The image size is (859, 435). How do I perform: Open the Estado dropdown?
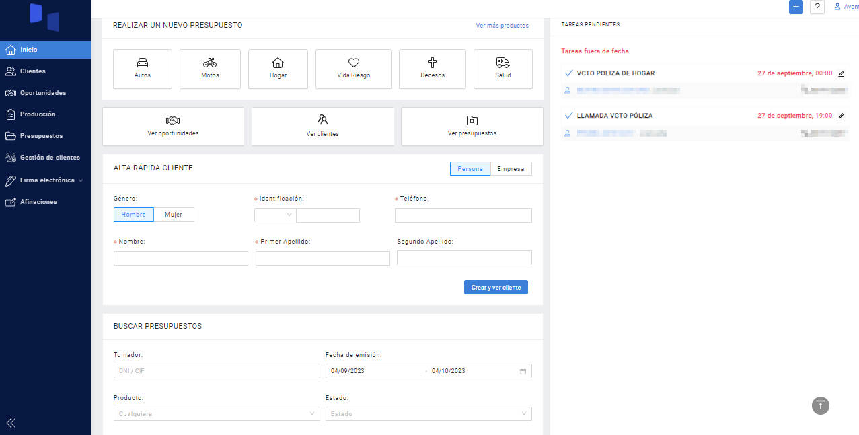[x=428, y=414]
